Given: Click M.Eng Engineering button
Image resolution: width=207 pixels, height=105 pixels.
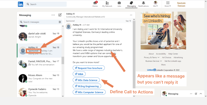Looking at the screenshot, I should pos(87,86).
